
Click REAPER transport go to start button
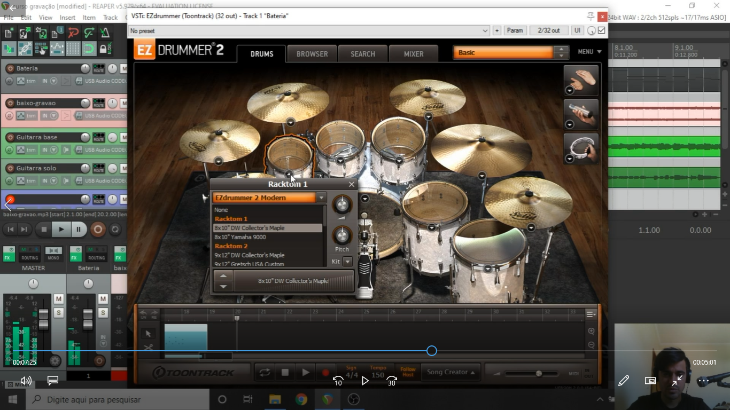(x=10, y=230)
